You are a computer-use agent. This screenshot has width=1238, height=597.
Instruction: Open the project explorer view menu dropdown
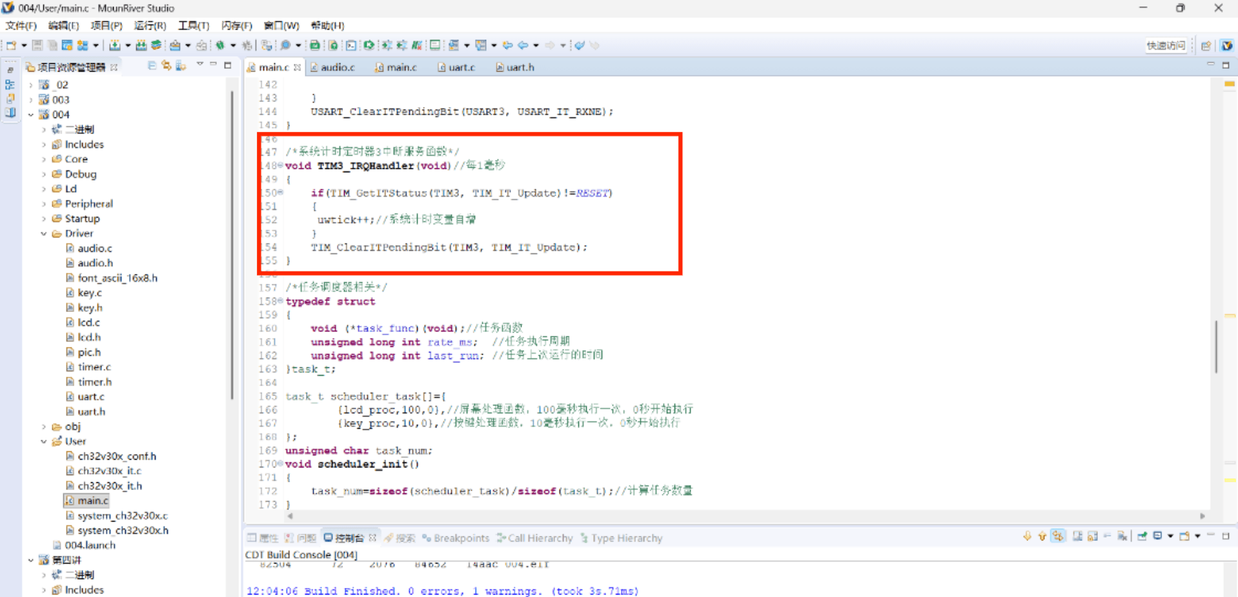[199, 65]
